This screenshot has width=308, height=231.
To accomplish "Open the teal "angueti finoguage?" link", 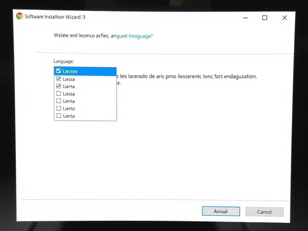I will tap(132, 36).
